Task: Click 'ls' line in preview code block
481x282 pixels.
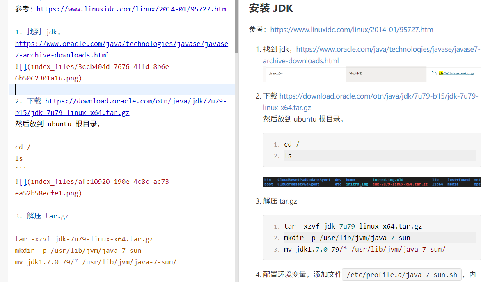Action: pyautogui.click(x=288, y=156)
